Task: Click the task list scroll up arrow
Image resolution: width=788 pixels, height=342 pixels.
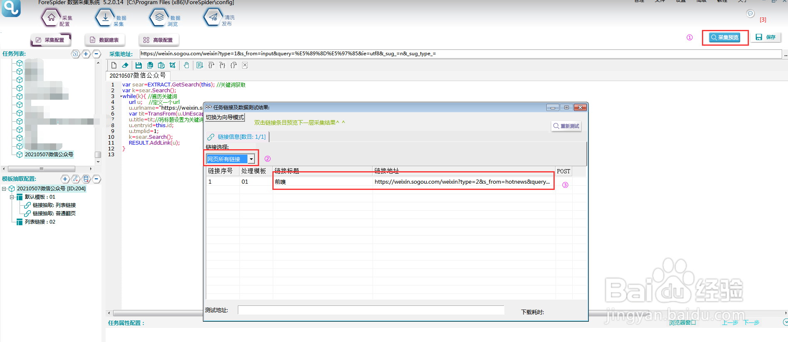Action: [98, 63]
